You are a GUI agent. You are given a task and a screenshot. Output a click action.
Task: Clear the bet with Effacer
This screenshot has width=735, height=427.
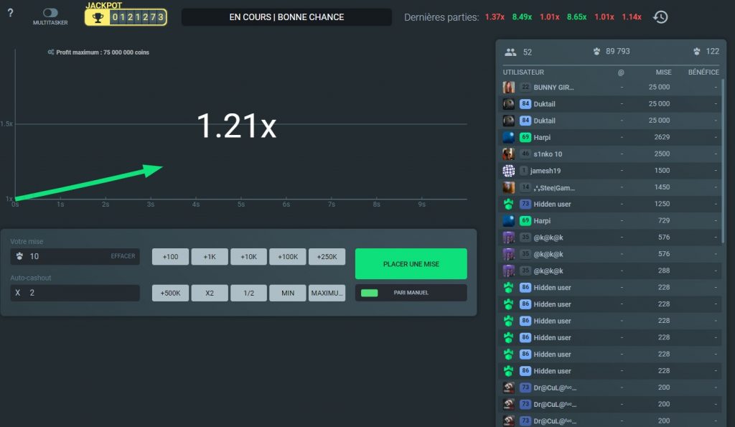coord(123,256)
